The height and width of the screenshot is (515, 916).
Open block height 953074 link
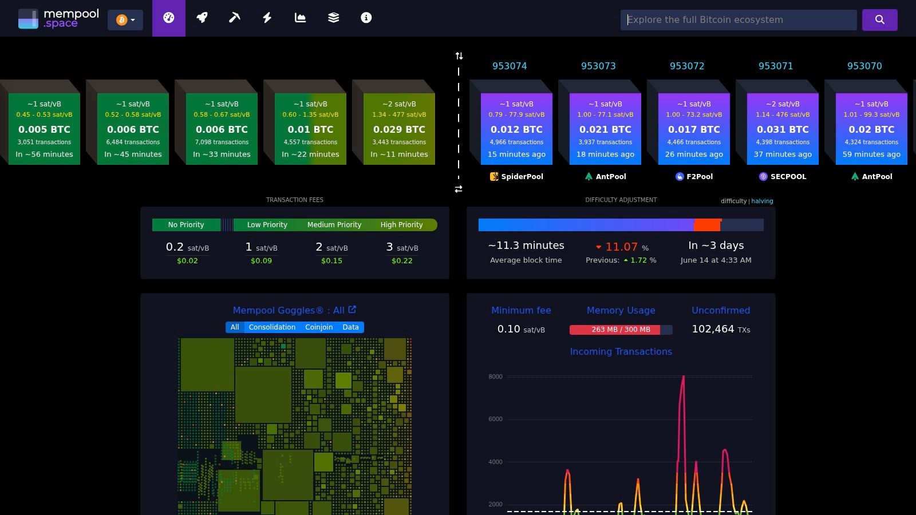click(x=510, y=66)
